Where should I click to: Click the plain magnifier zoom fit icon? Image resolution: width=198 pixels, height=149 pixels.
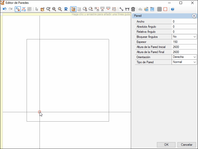60,9
